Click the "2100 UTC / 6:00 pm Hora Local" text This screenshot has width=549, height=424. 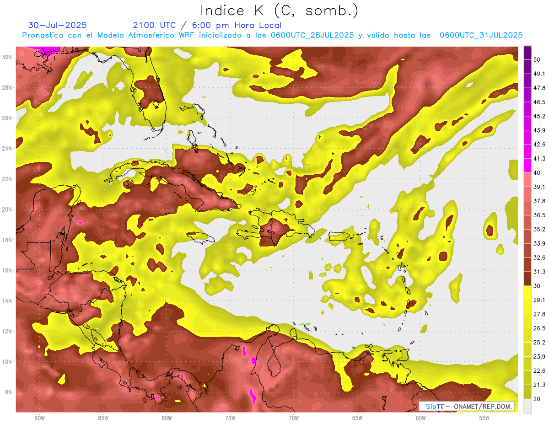click(x=207, y=25)
